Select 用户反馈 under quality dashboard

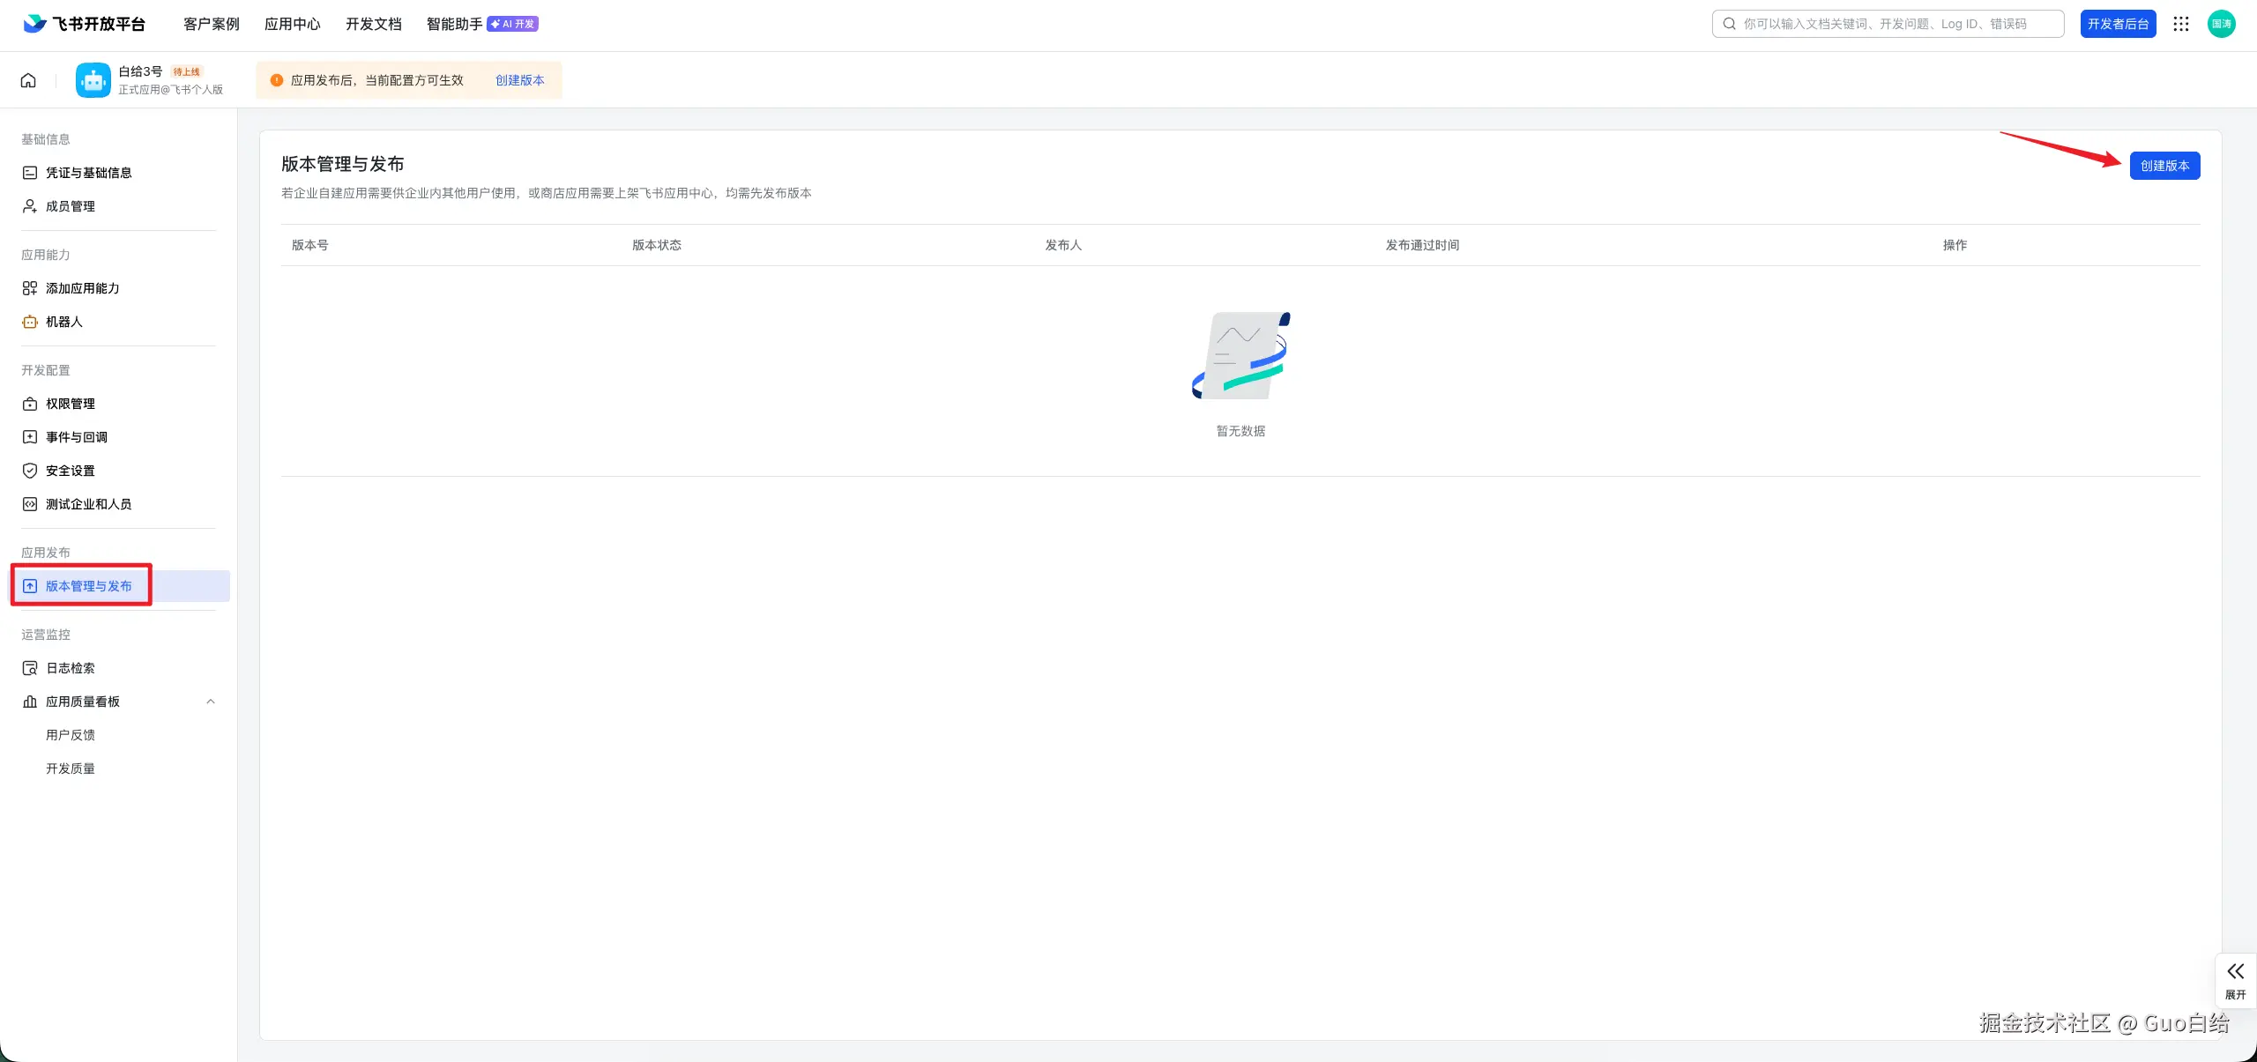(71, 735)
